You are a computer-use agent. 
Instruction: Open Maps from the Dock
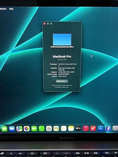tap(19, 129)
